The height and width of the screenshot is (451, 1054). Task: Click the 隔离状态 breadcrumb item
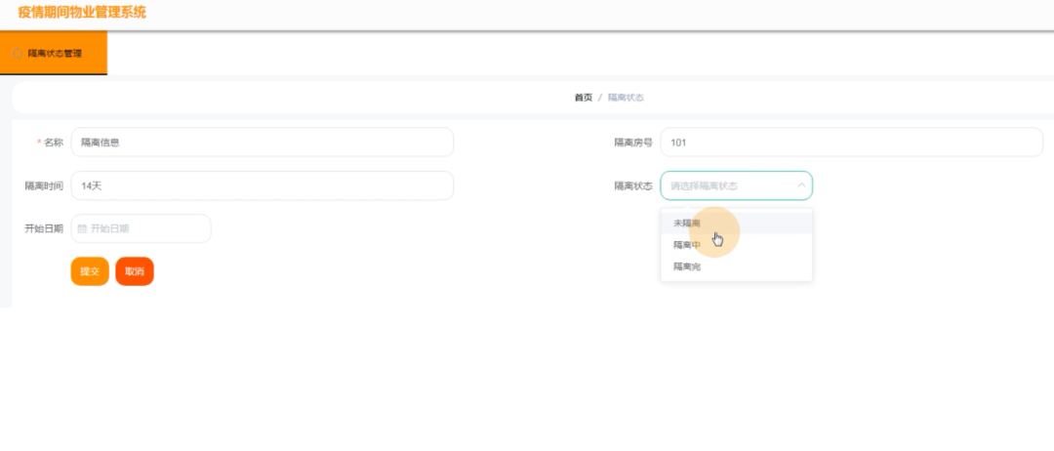tap(626, 98)
